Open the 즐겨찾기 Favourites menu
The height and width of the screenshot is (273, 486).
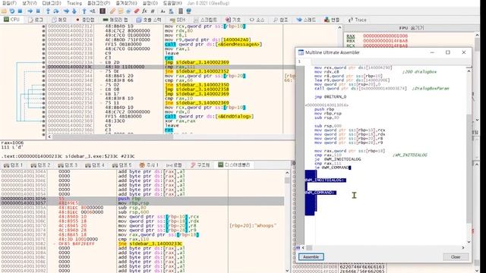pos(126,3)
